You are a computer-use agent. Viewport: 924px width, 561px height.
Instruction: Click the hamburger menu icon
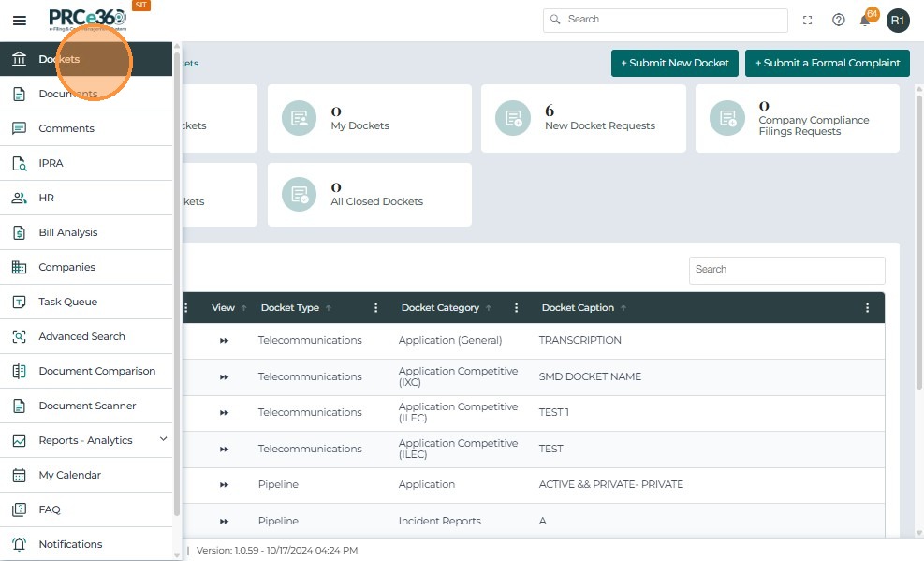[19, 20]
